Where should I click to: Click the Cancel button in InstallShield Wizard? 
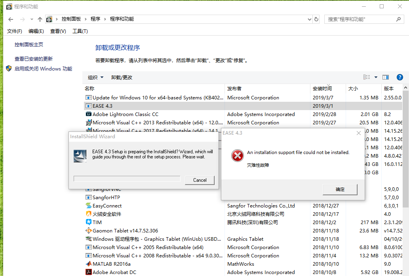coord(200,180)
